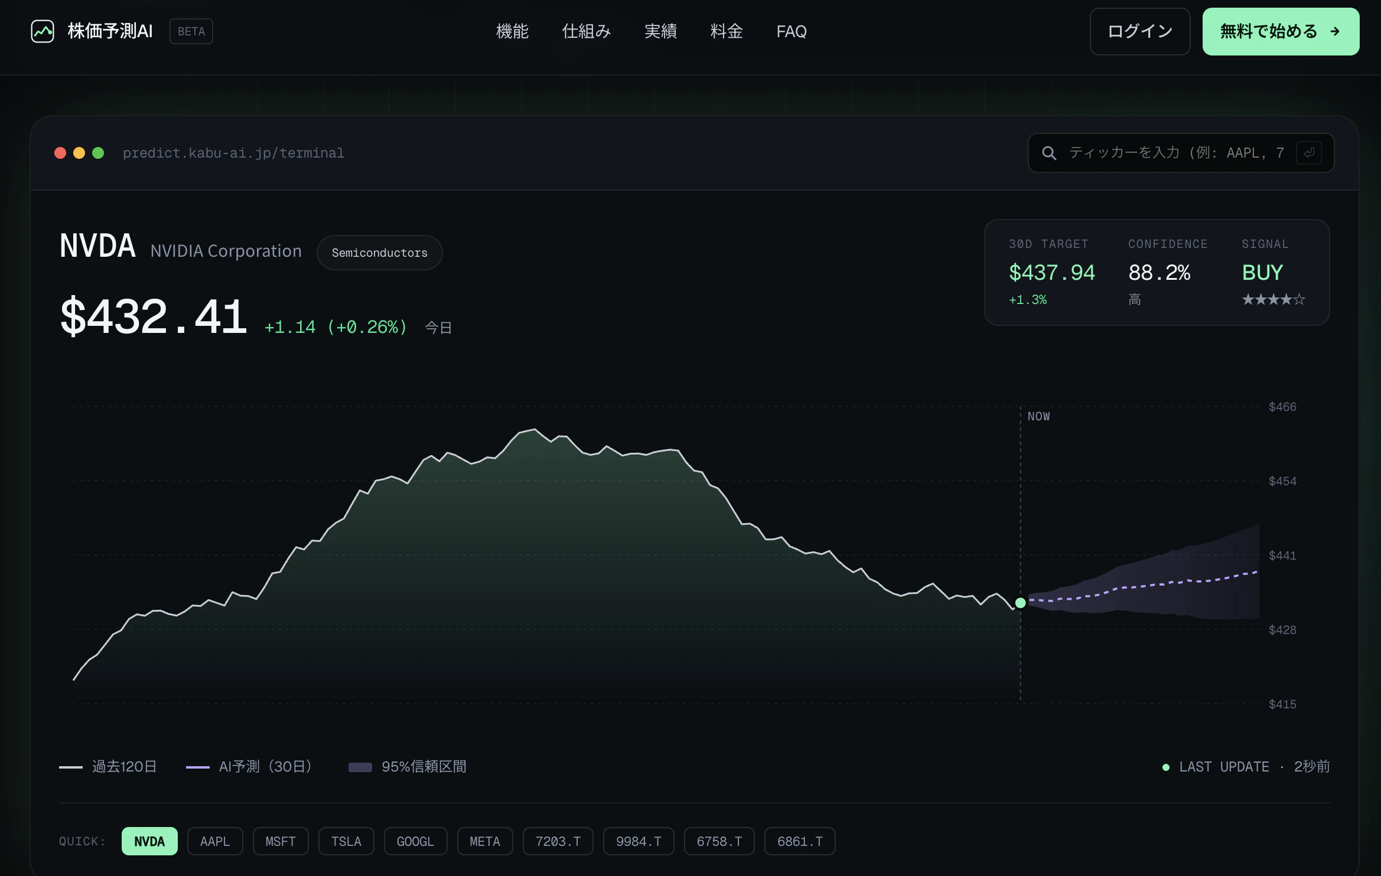The image size is (1381, 876).
Task: Click the AI予測（30日）legend entry
Action: (x=249, y=767)
